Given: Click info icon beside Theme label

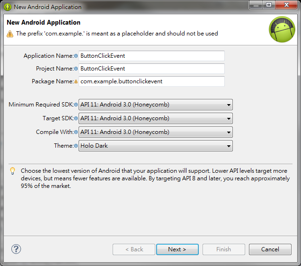Looking at the screenshot, I should [x=76, y=146].
